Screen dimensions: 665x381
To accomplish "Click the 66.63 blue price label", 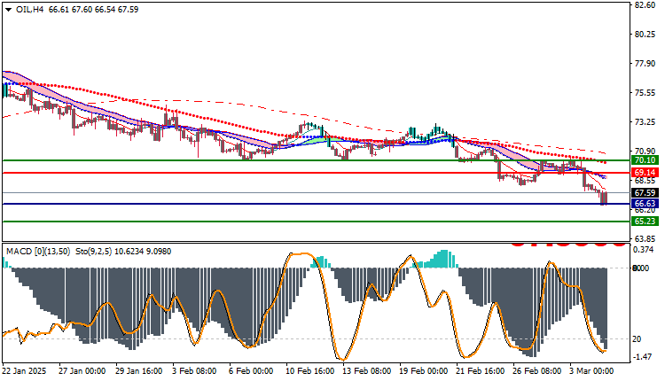I will pyautogui.click(x=645, y=204).
